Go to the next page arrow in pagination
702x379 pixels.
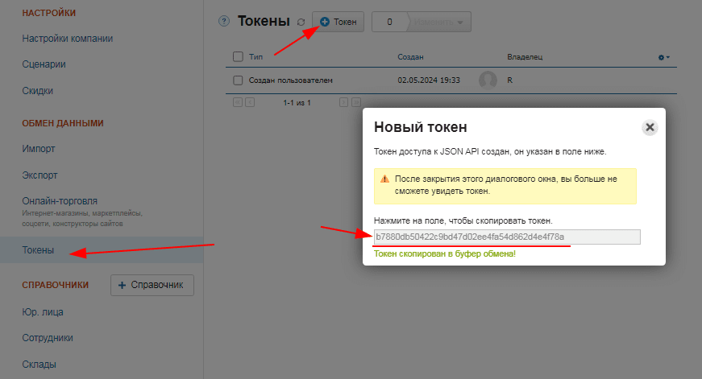[x=343, y=102]
